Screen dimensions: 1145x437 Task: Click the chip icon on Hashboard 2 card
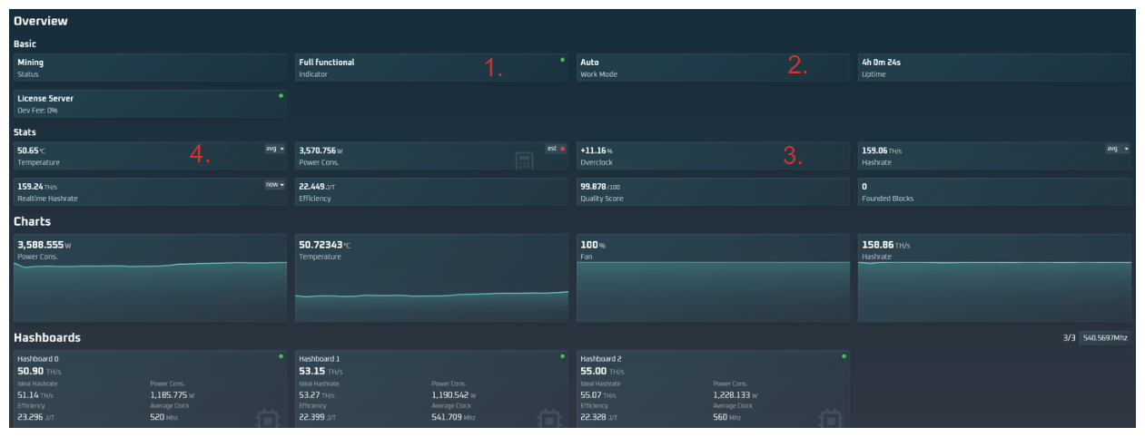click(831, 419)
